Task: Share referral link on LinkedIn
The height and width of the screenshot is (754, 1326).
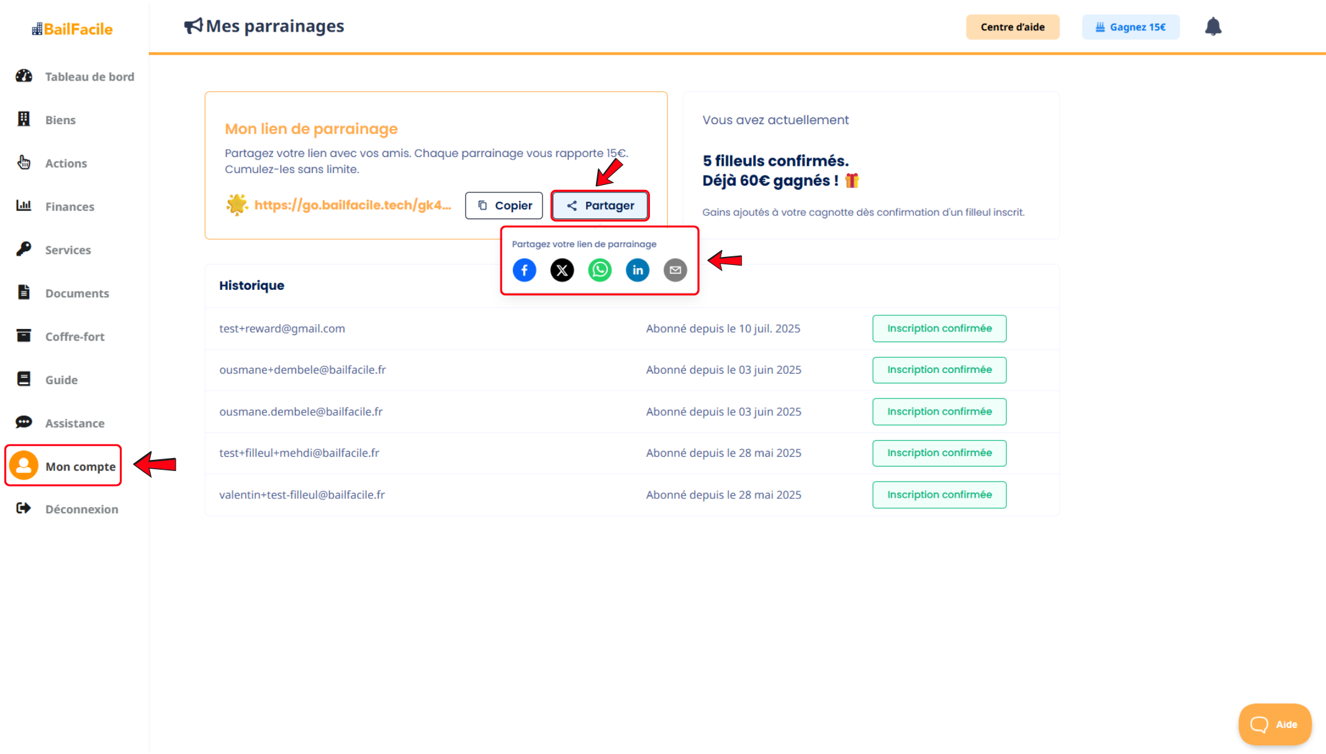Action: (638, 270)
